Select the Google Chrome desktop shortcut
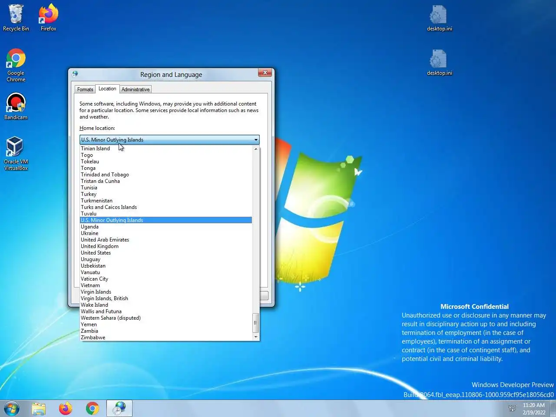The image size is (556, 417). coord(16,65)
